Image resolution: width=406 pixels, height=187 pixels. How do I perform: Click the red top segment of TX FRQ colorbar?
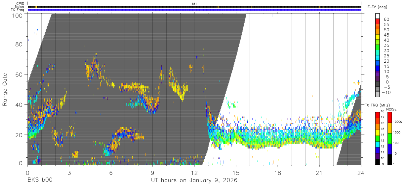(x=378, y=114)
